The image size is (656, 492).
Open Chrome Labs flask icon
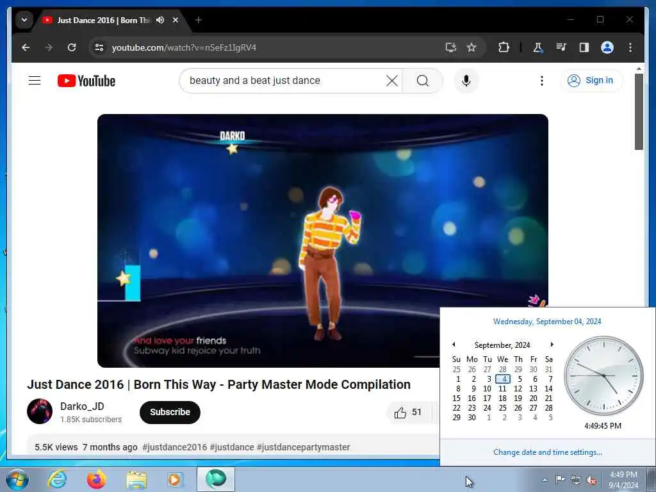(538, 47)
